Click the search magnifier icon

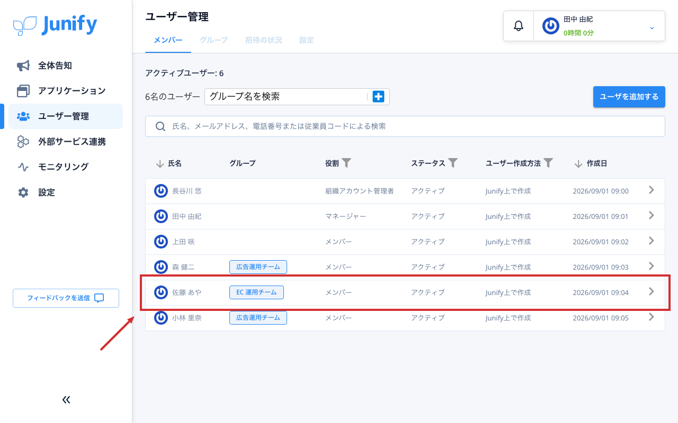point(160,126)
